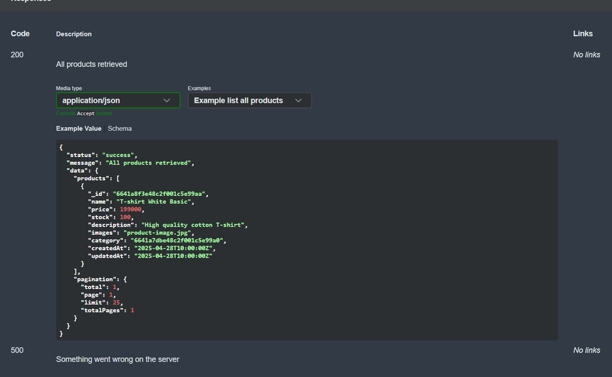
Task: Click the "name": "T-shirt White Basic" line
Action: pos(141,202)
